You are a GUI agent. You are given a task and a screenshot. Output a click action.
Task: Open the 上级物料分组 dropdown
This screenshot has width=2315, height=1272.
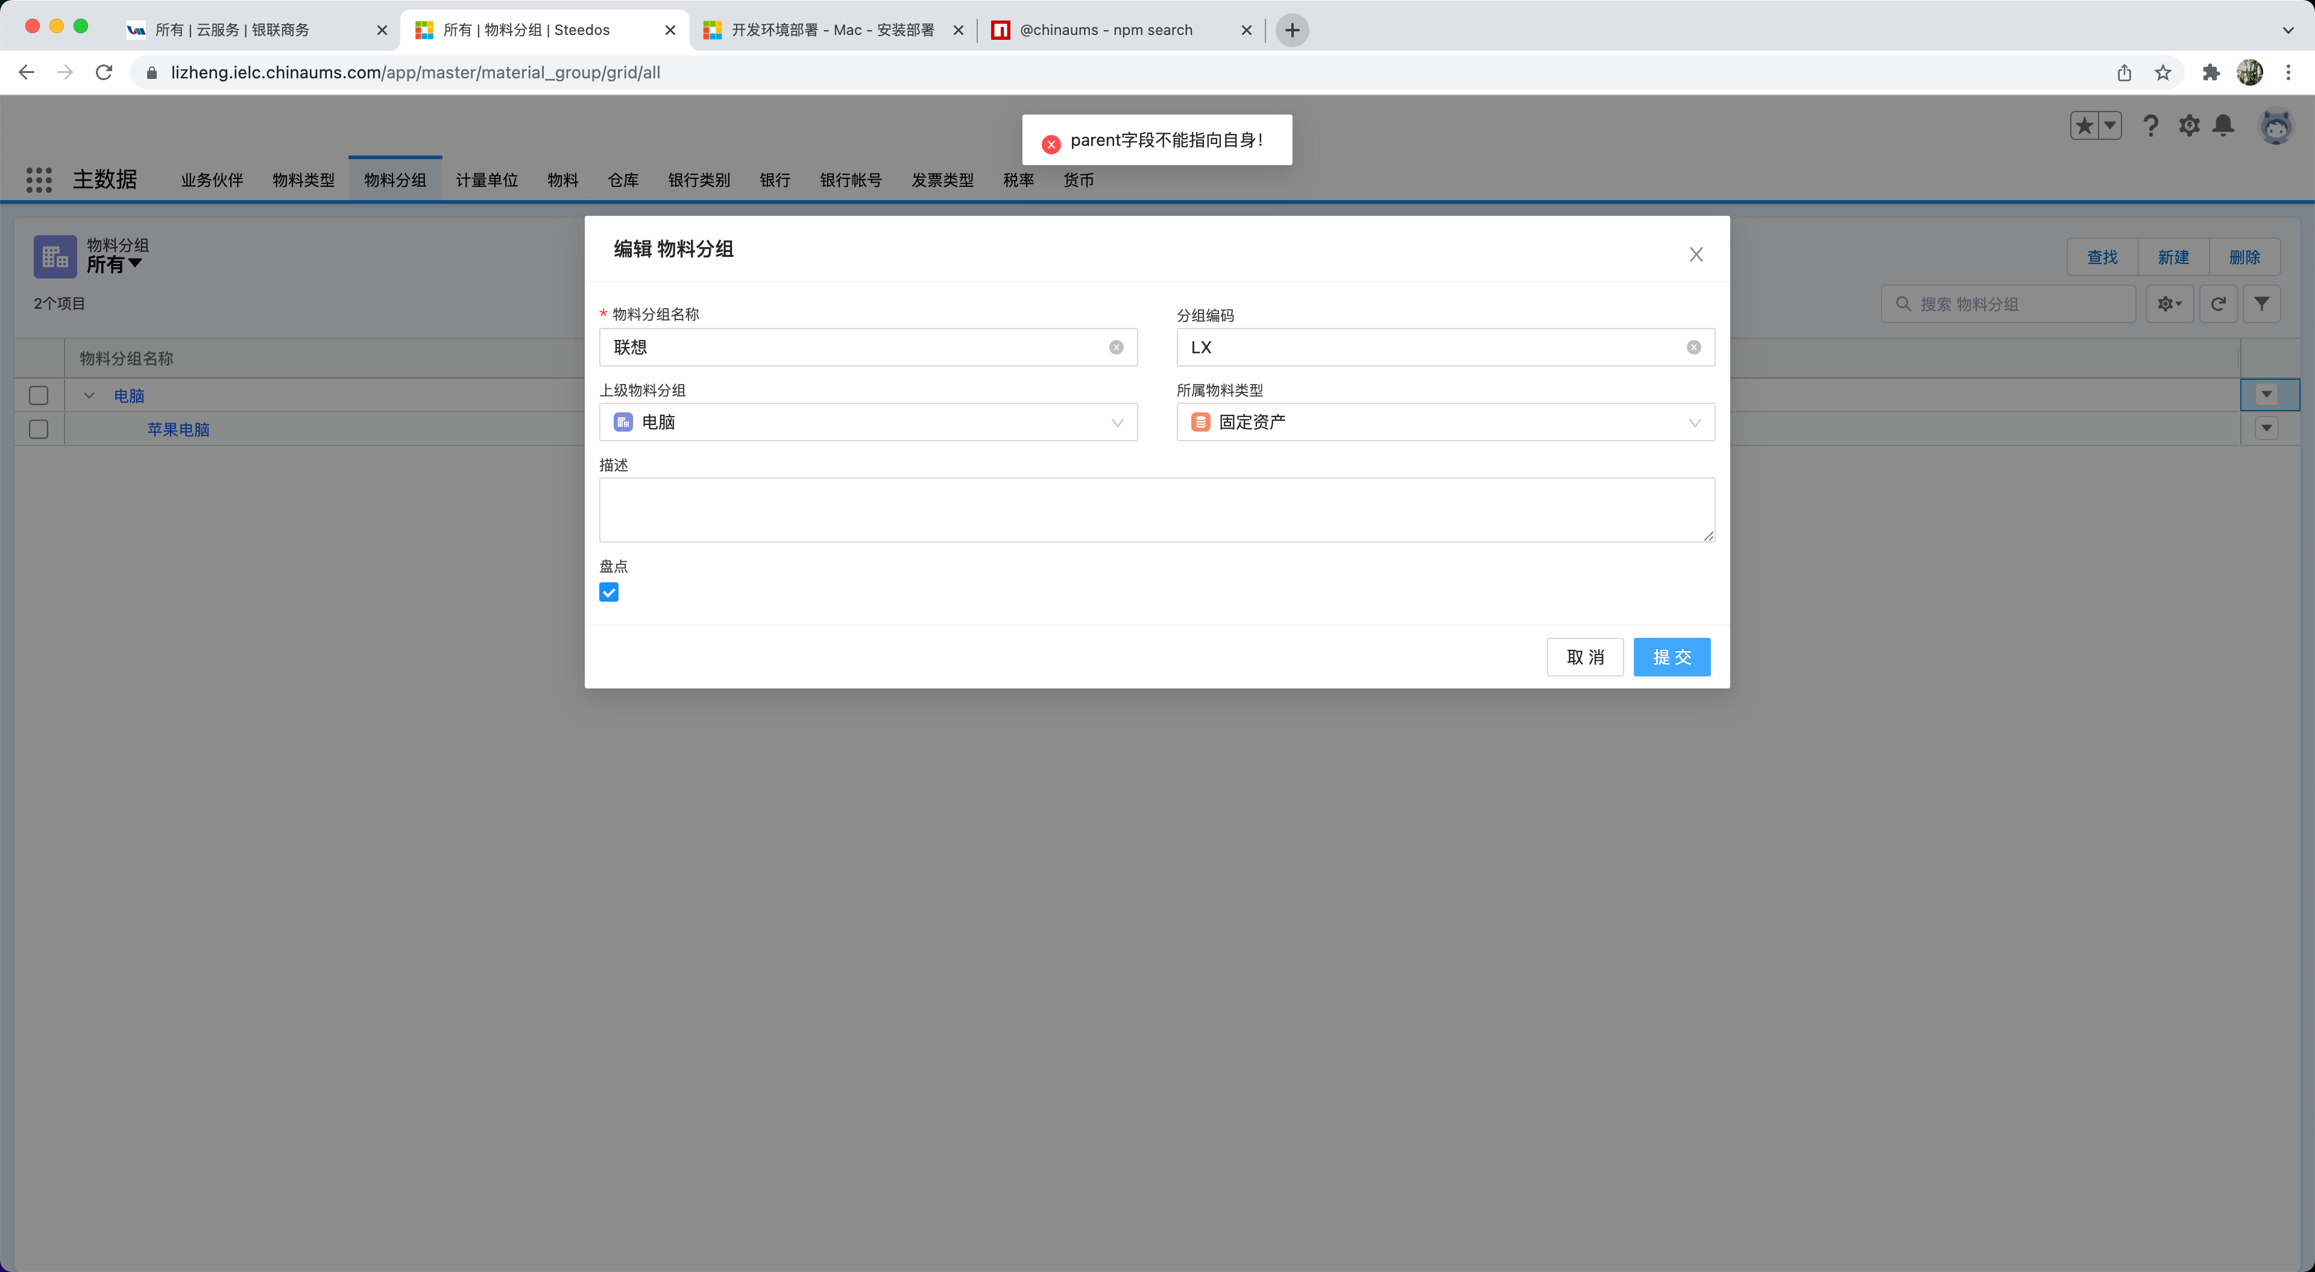[x=868, y=421]
